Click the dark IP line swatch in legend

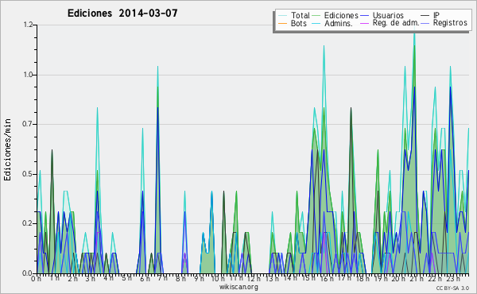tap(425, 16)
